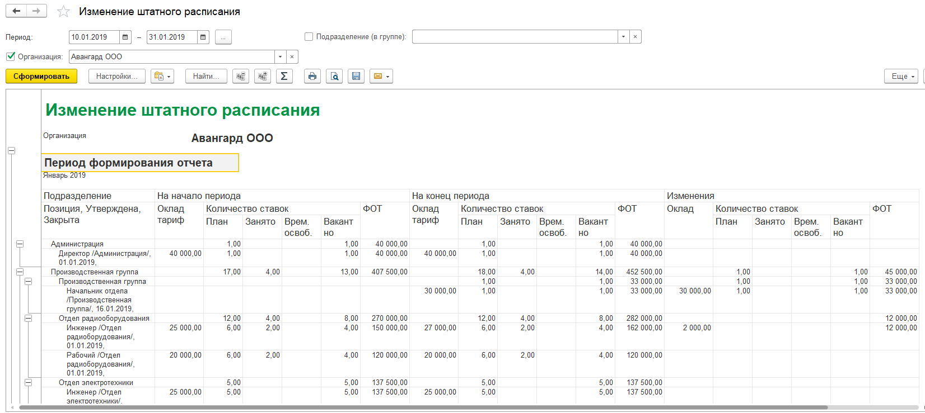Open calendar for period start date
The image size is (925, 413).
coord(125,37)
